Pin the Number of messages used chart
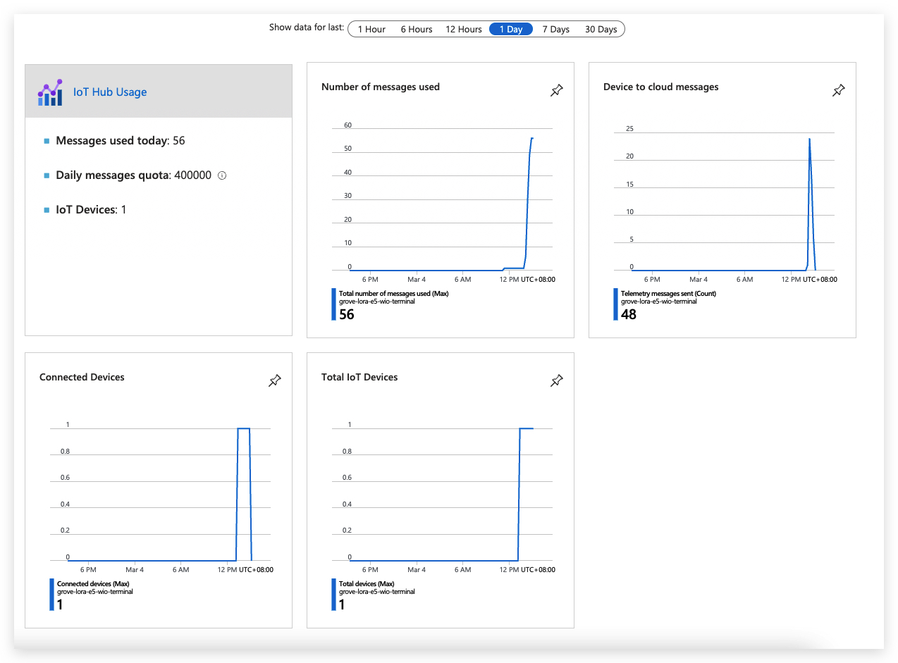This screenshot has width=898, height=663. tap(556, 90)
